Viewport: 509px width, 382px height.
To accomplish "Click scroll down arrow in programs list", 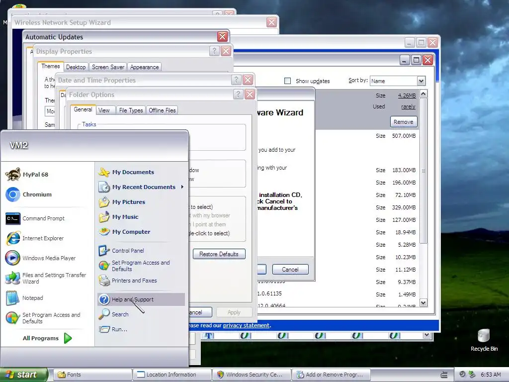I will 424,303.
